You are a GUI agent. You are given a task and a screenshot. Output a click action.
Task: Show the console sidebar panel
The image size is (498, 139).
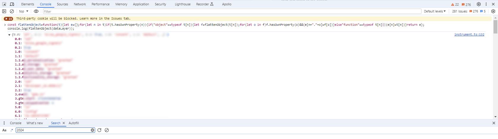click(4, 11)
